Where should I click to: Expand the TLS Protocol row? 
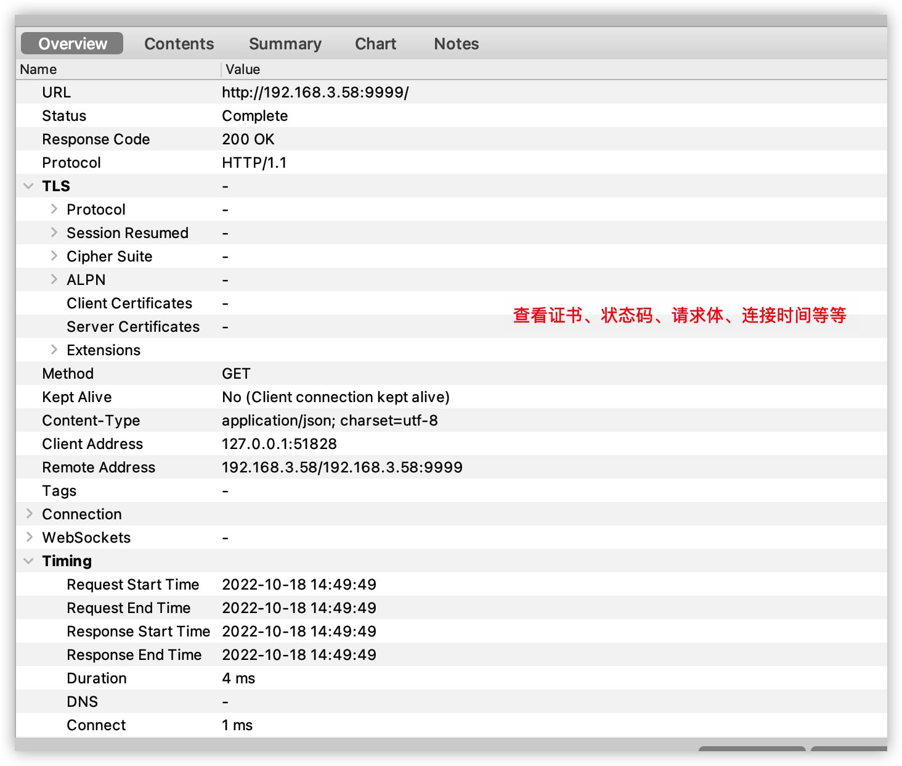point(54,209)
